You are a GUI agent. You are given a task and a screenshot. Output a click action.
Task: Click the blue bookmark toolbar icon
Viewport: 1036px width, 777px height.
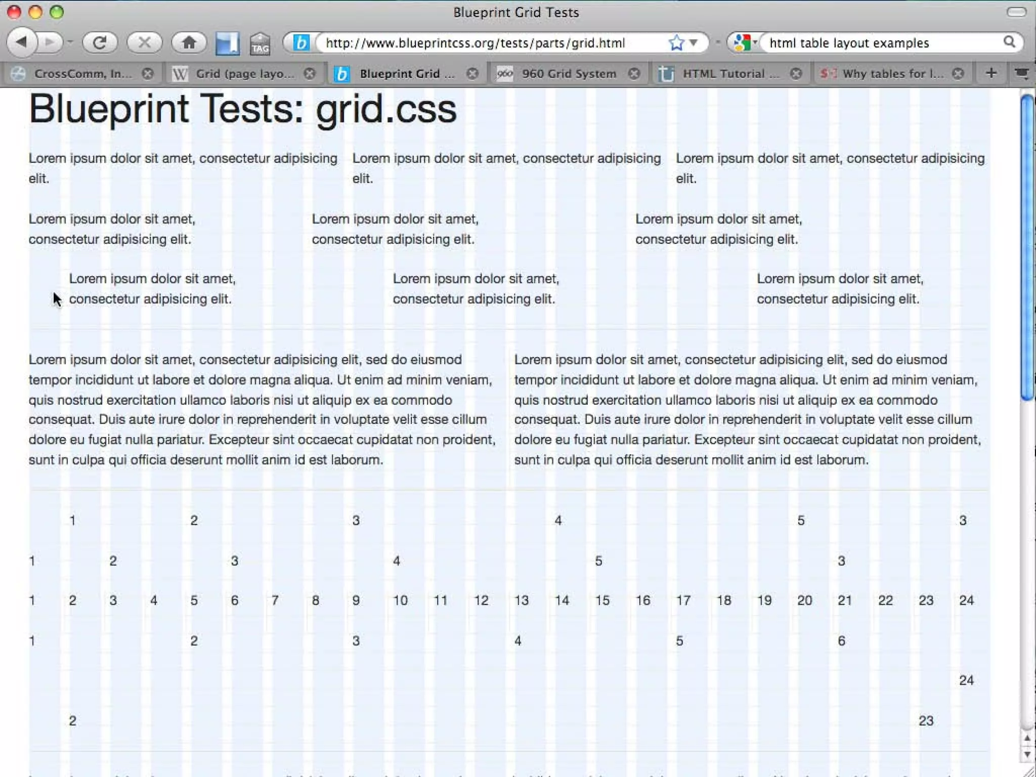(x=227, y=44)
